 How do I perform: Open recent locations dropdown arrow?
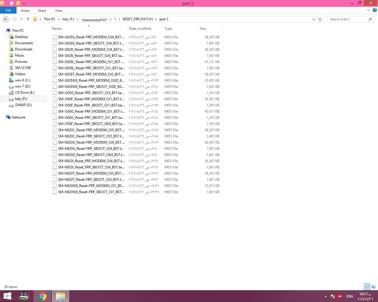[x=21, y=19]
